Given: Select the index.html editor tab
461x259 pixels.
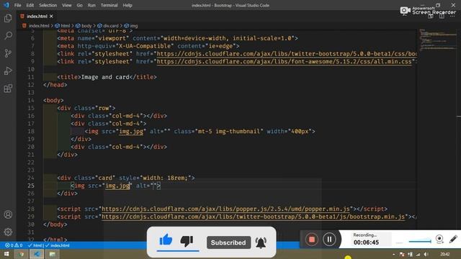Looking at the screenshot, I should [x=37, y=16].
